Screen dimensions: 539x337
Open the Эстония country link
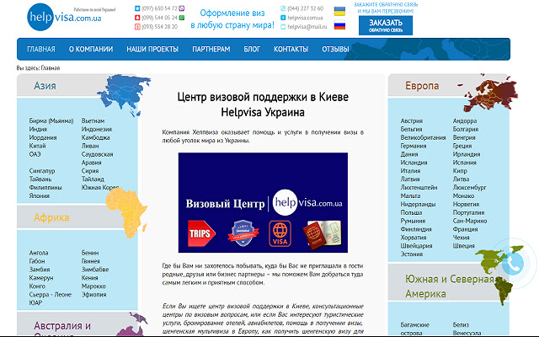point(412,254)
